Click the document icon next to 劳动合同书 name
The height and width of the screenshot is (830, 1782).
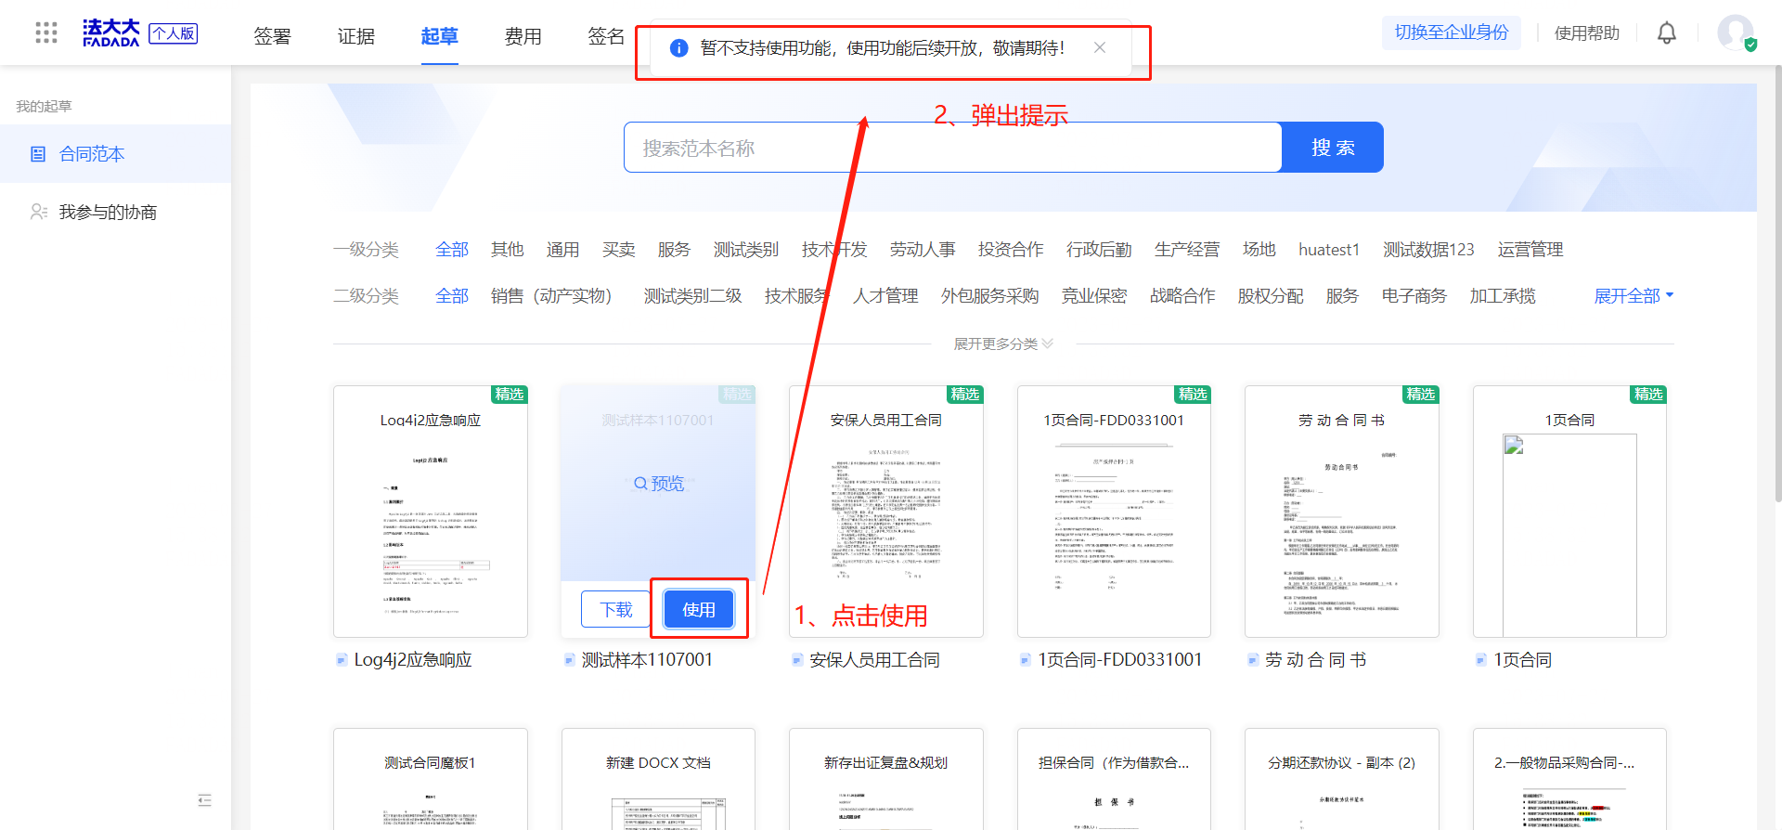point(1253,660)
